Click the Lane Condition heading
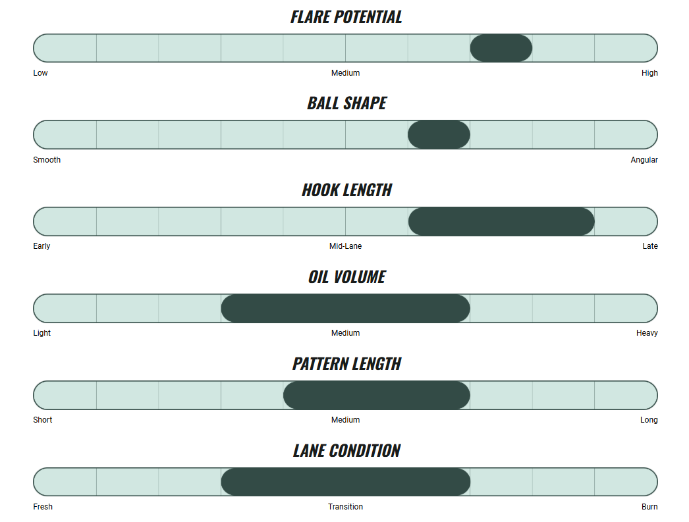Image resolution: width=689 pixels, height=522 pixels. point(346,451)
